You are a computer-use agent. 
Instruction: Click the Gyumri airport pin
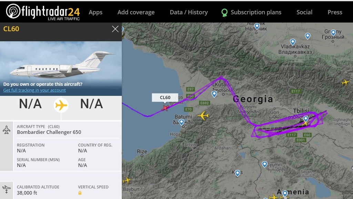click(x=264, y=165)
